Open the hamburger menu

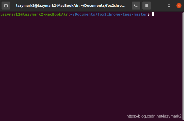[x=147, y=6]
